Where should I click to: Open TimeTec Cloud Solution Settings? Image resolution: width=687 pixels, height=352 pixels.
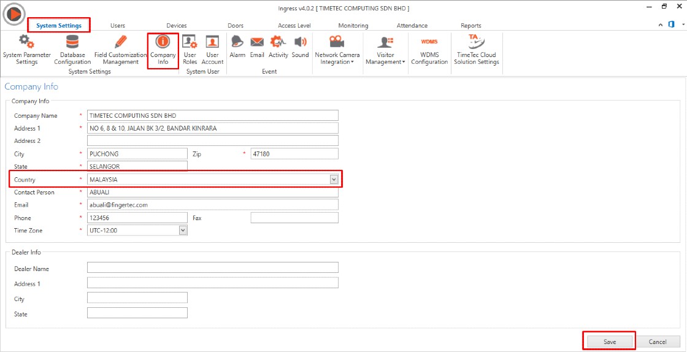tap(476, 50)
